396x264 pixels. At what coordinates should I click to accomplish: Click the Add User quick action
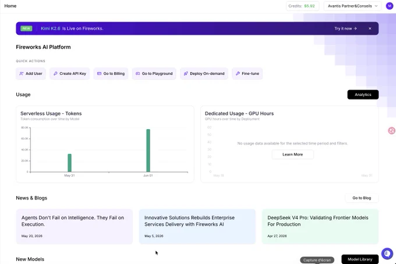coord(31,74)
